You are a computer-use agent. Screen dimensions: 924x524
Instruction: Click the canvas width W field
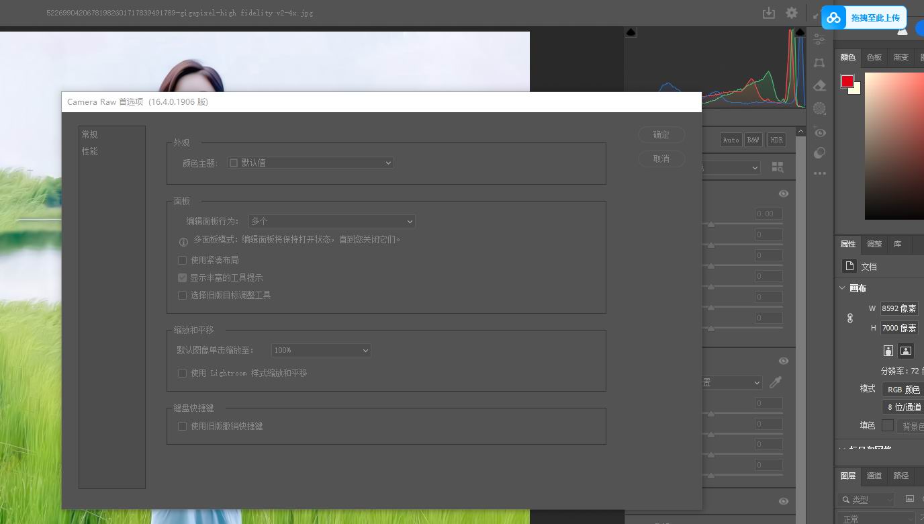click(x=899, y=308)
